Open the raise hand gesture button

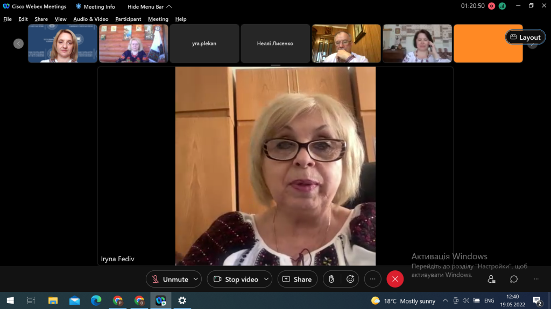[x=331, y=279]
